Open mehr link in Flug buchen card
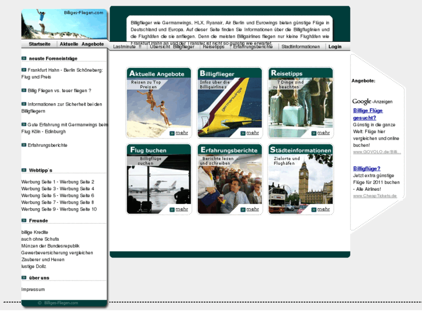The height and width of the screenshot is (316, 422). pyautogui.click(x=182, y=209)
